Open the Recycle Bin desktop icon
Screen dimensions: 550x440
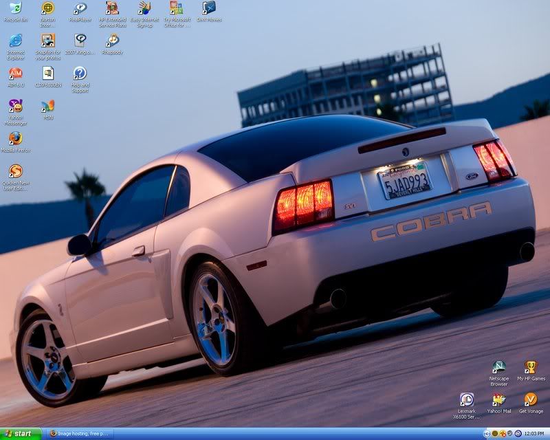[x=15, y=9]
